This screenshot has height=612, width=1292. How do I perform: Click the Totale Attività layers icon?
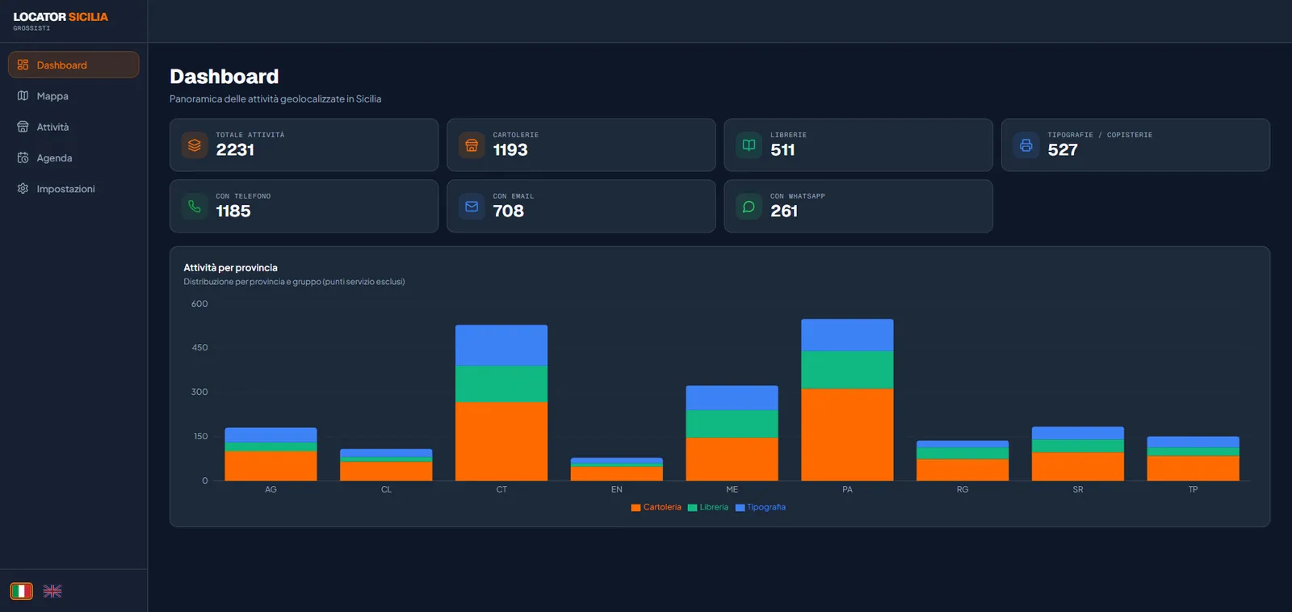click(x=195, y=145)
